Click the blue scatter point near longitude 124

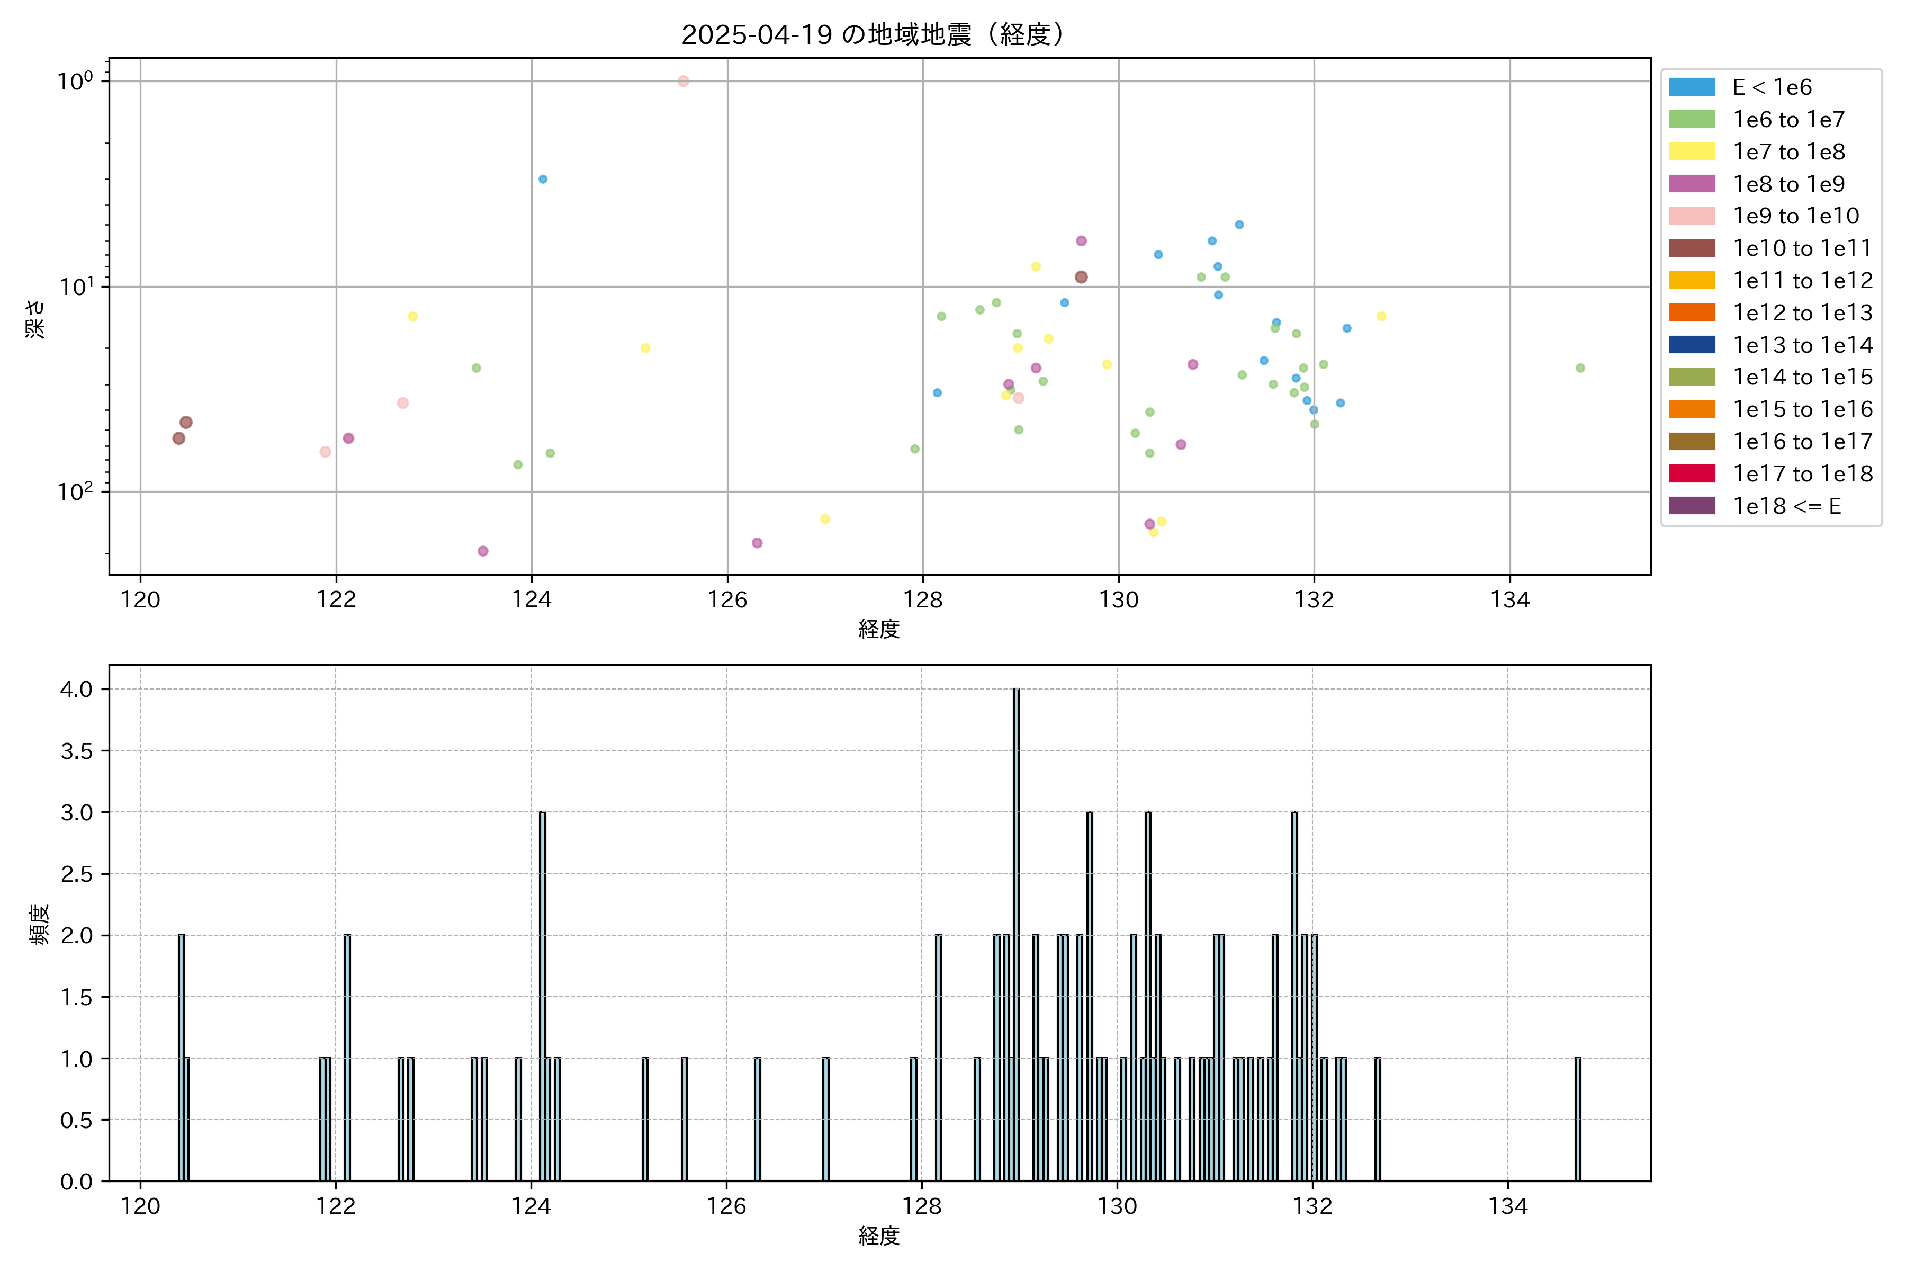pos(543,179)
